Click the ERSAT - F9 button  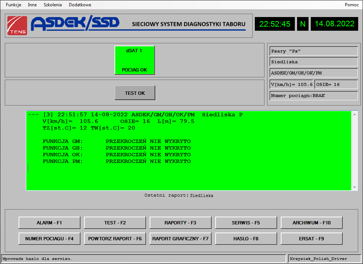pos(312,238)
